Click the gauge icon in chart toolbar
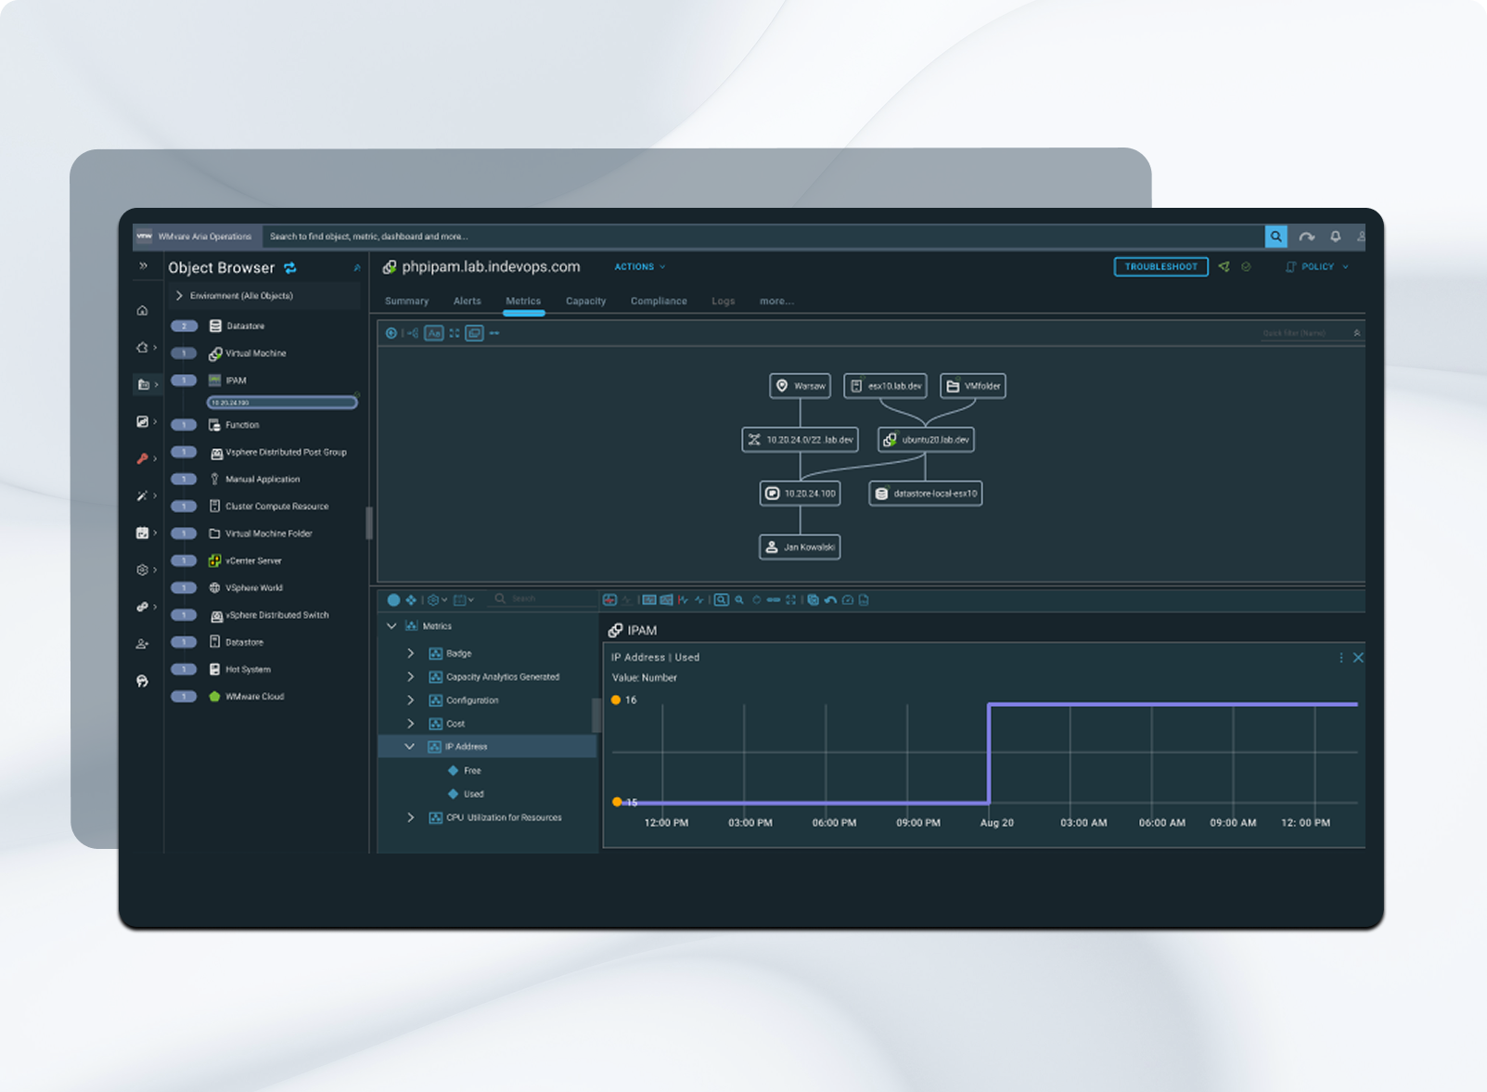 (x=847, y=600)
